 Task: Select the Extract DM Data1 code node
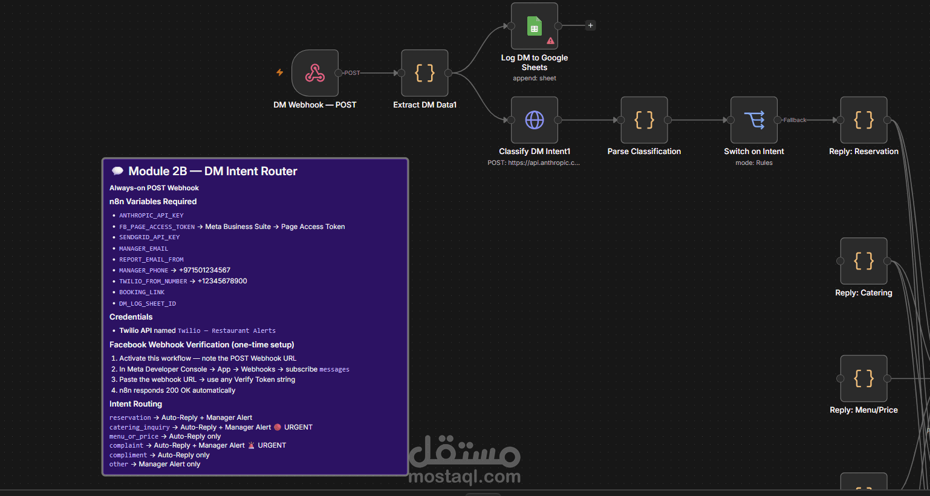[425, 73]
